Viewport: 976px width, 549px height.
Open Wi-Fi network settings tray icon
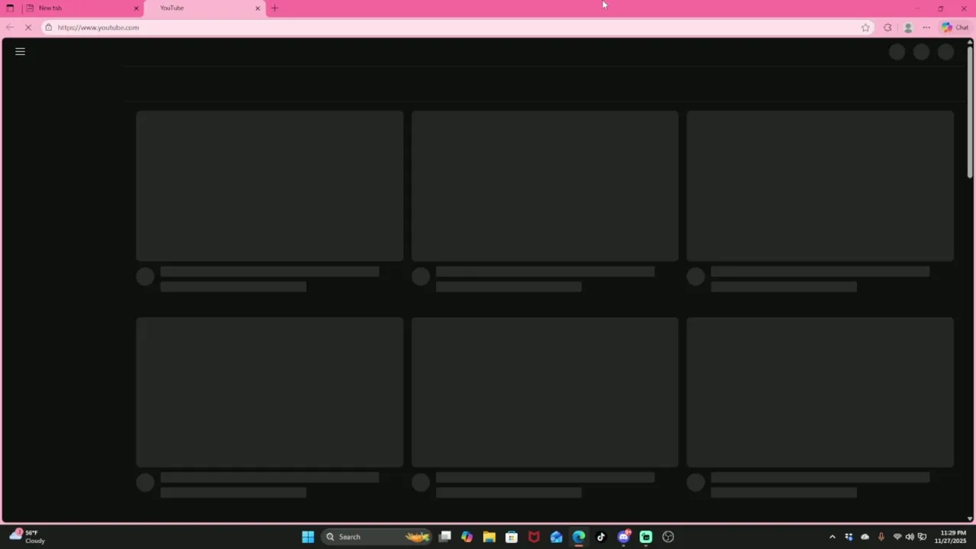pyautogui.click(x=897, y=537)
